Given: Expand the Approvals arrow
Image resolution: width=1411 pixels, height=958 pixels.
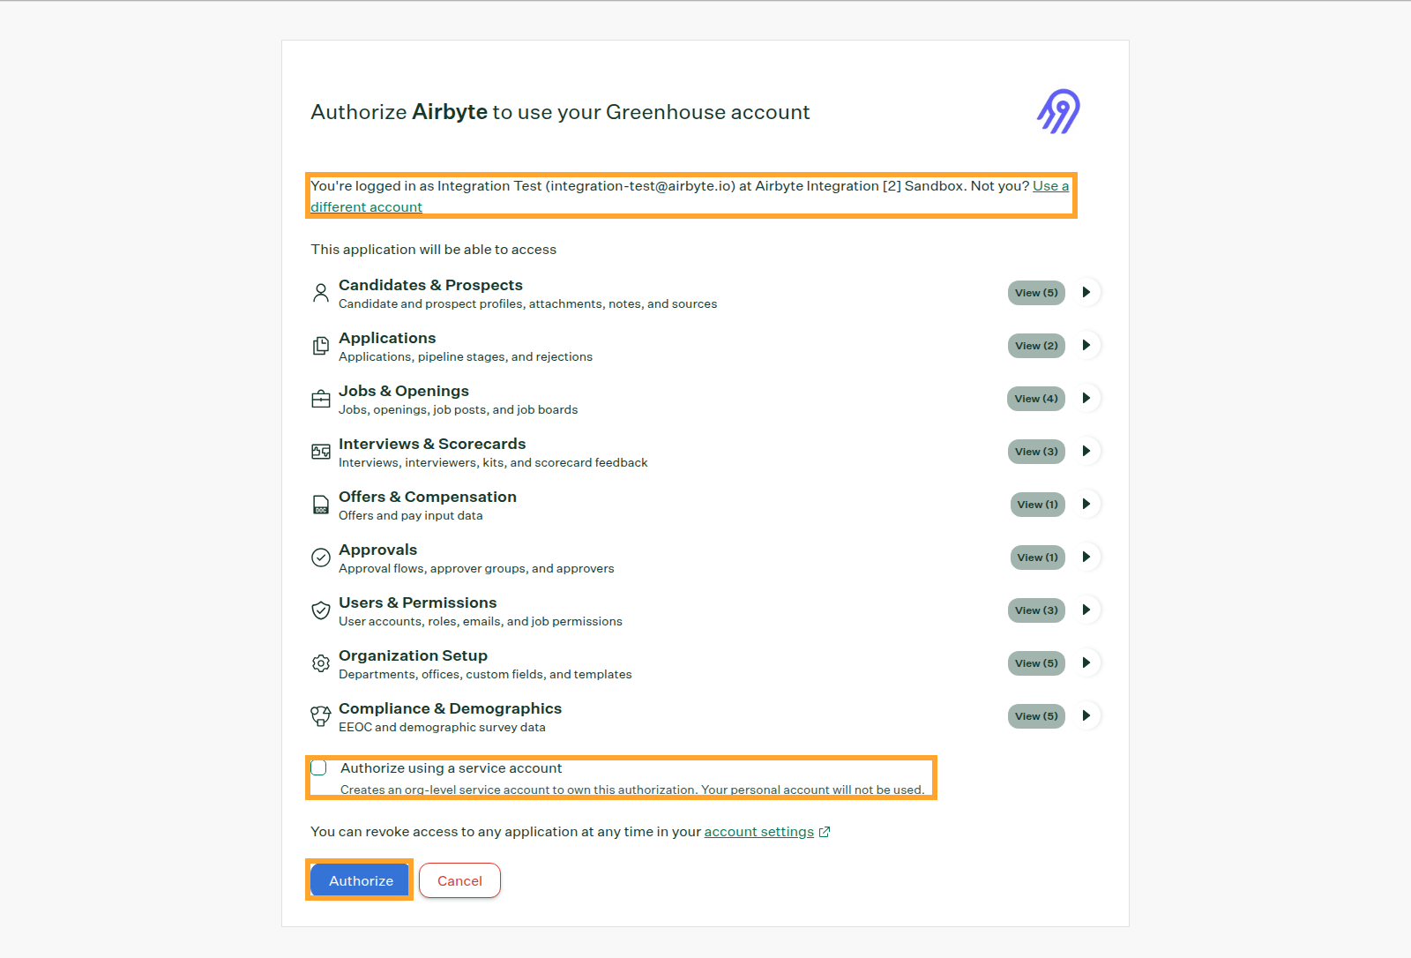Looking at the screenshot, I should pos(1086,557).
